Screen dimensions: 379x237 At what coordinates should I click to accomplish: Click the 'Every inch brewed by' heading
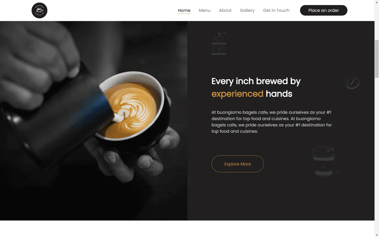256,81
